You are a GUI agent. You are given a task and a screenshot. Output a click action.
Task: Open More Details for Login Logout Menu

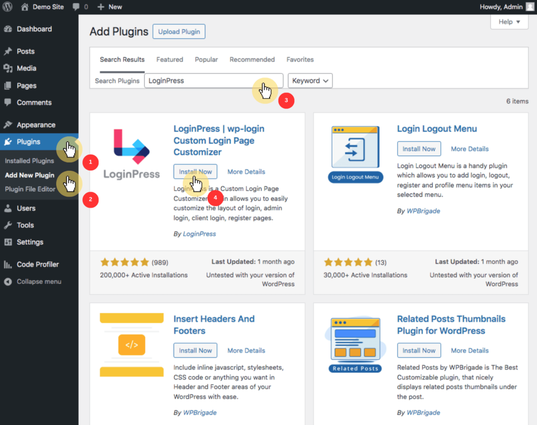pos(470,149)
